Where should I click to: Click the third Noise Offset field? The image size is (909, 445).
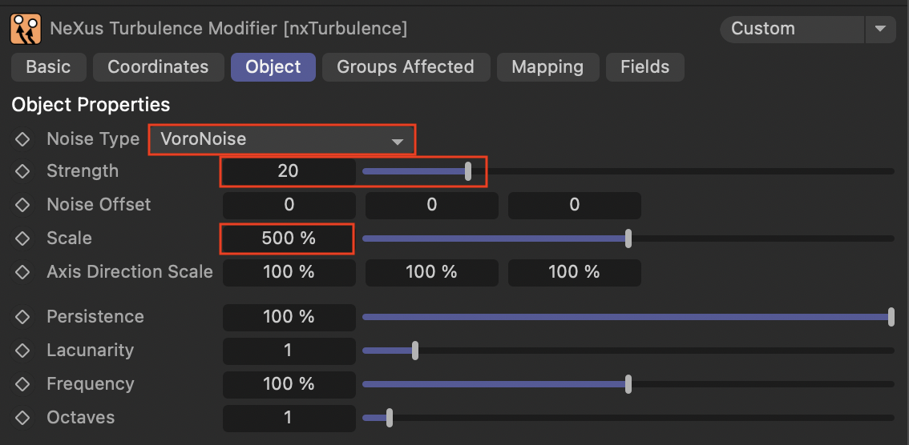point(575,206)
